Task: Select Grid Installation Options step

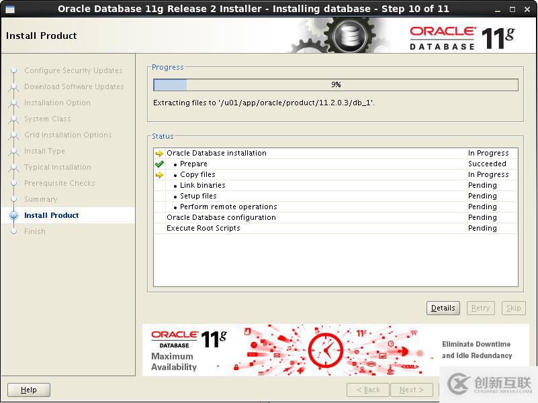Action: pyautogui.click(x=68, y=135)
